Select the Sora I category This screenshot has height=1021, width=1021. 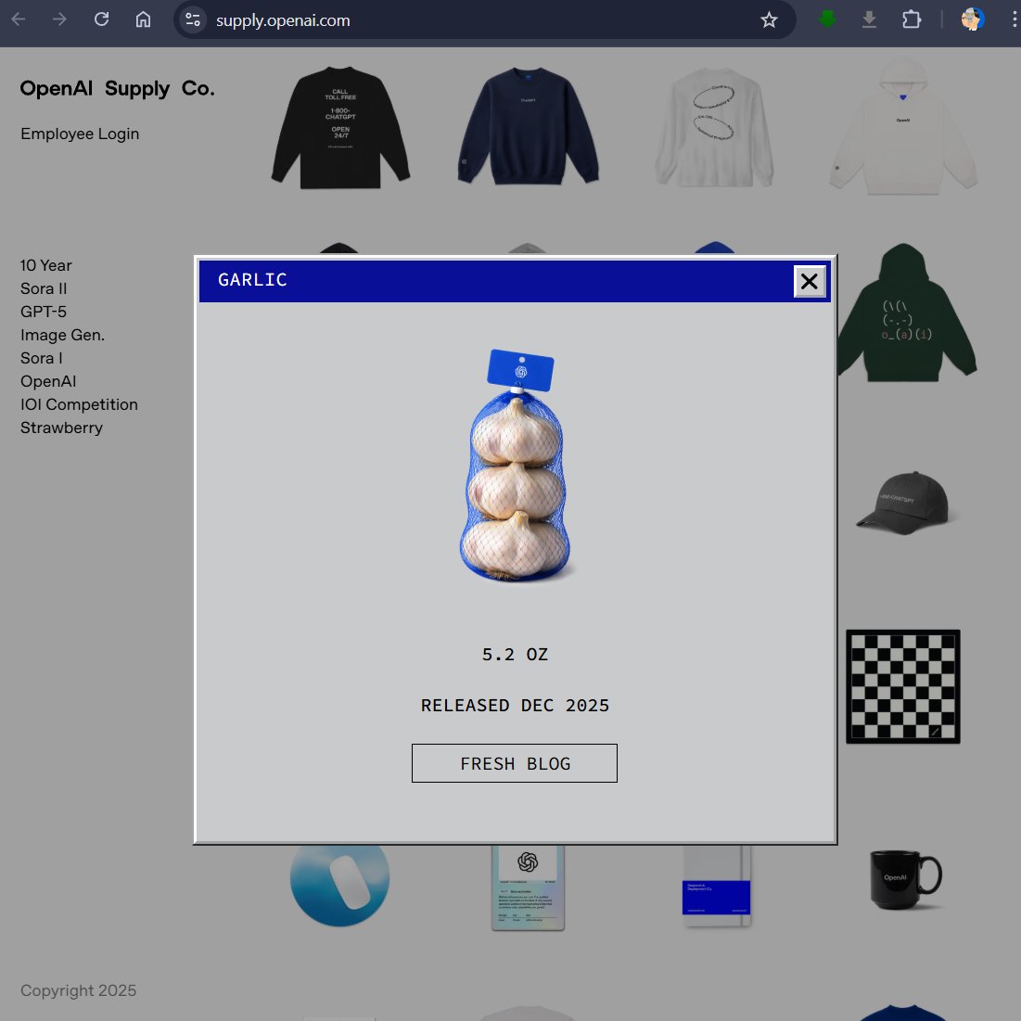42,358
